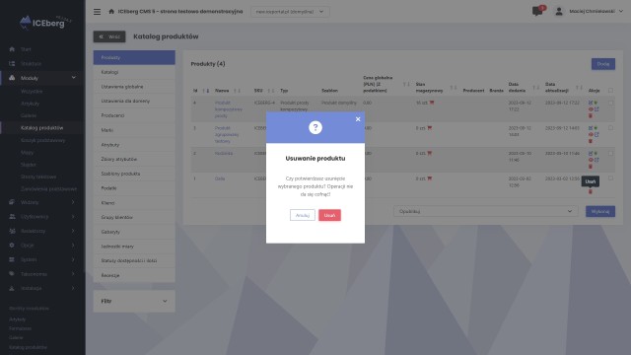
Task: Open external link icon for product id 4
Action: coord(596,109)
